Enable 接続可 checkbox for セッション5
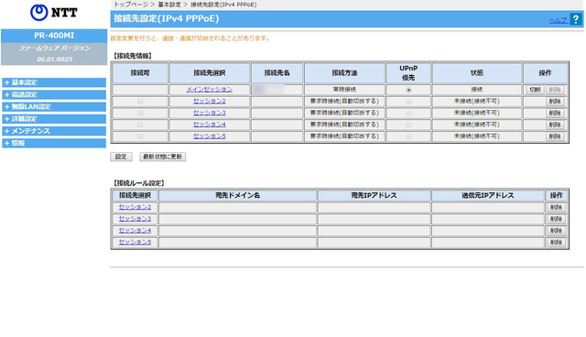586x337 pixels. click(x=140, y=136)
